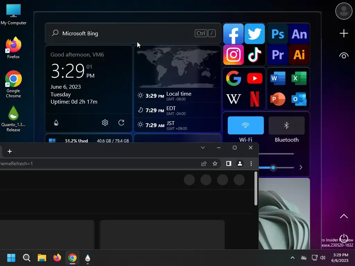355x266 pixels.
Task: Toggle the eye visibility icon in the sidebar
Action: tap(344, 56)
